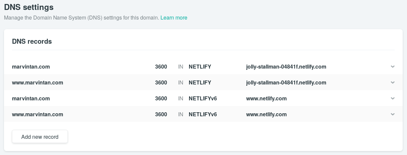Click the 3600 TTL in the last record
407x155 pixels.
pos(161,114)
